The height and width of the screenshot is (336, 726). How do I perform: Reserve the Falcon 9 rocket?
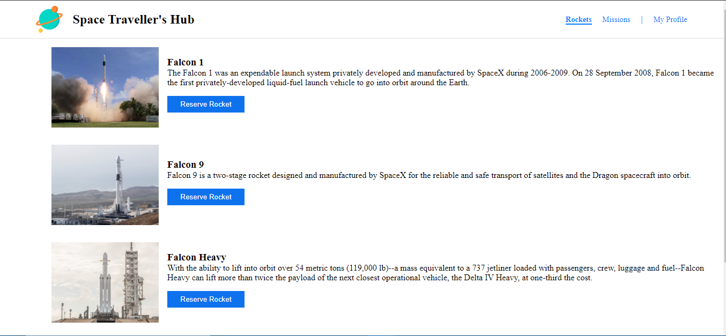click(206, 197)
